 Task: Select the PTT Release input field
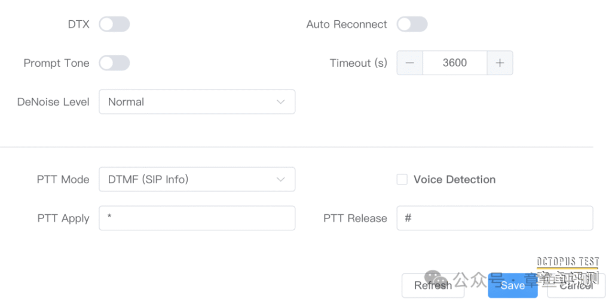[495, 218]
